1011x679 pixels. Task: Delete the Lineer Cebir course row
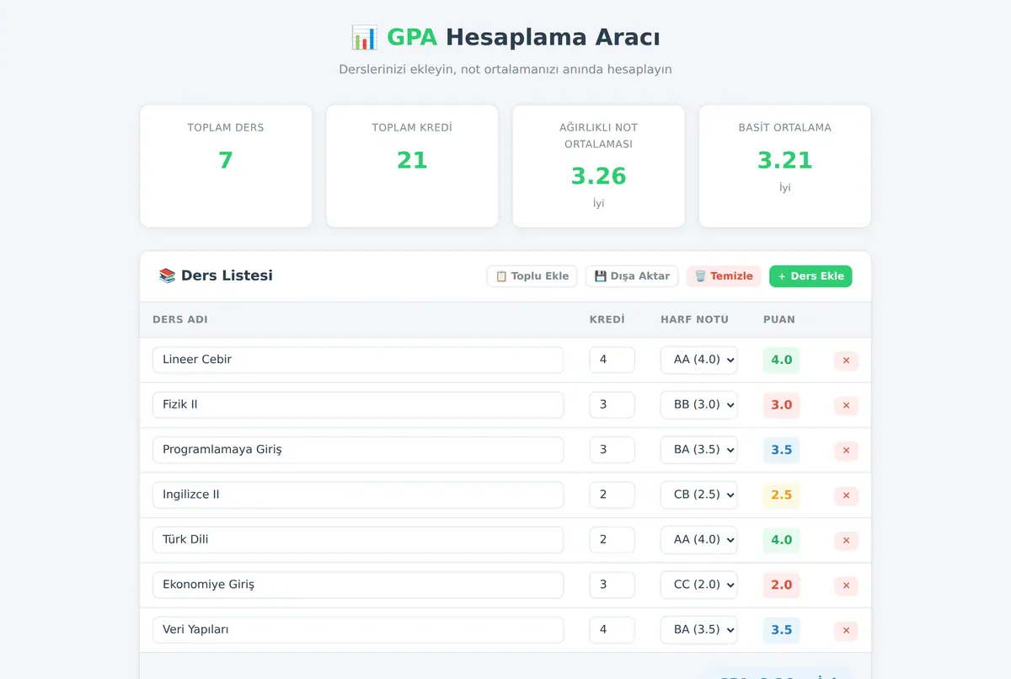tap(846, 361)
